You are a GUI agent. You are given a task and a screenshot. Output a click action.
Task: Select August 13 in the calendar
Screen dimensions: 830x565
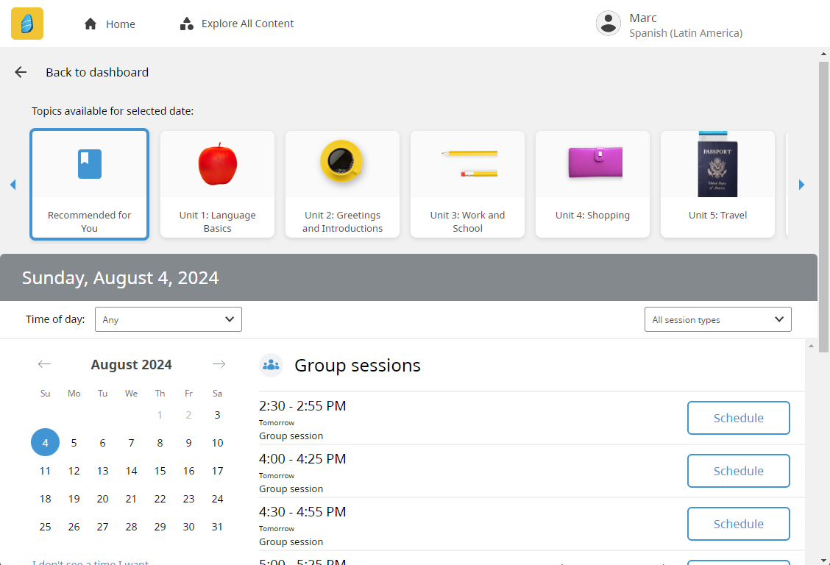(x=102, y=471)
